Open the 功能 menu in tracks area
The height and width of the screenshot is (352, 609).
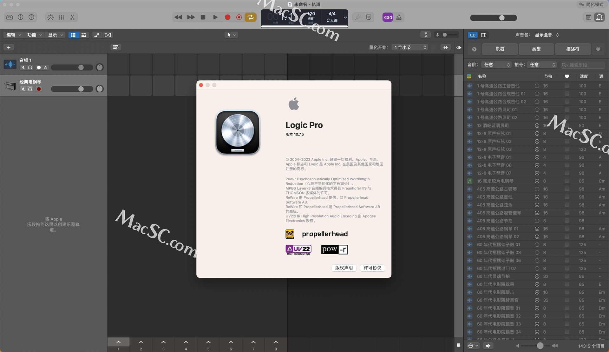(35, 35)
